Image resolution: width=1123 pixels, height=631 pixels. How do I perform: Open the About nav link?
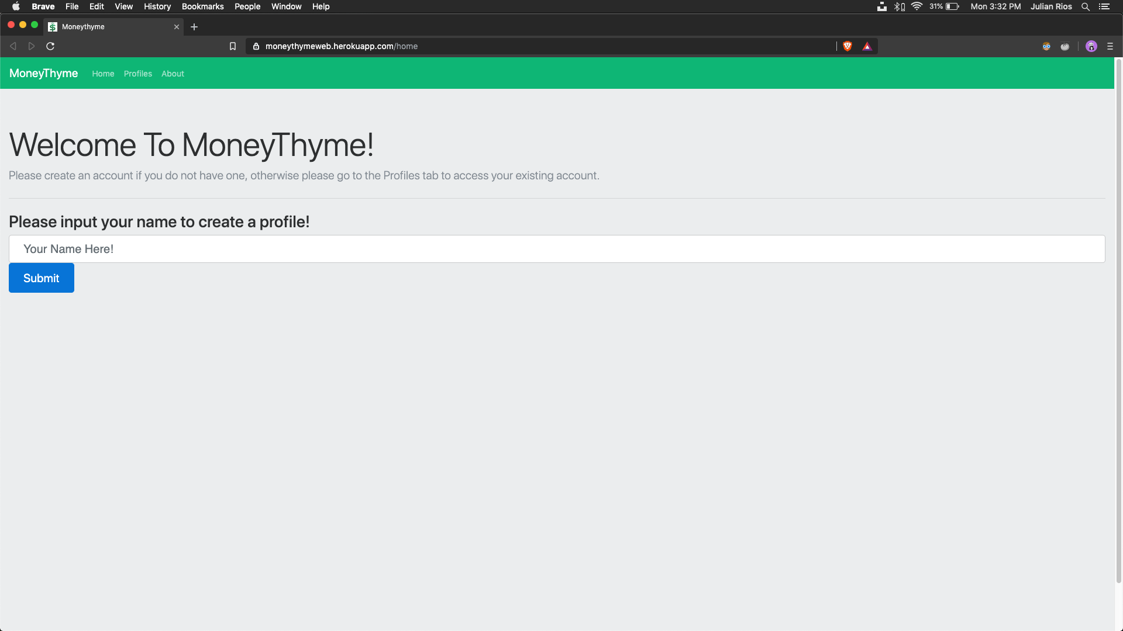pyautogui.click(x=173, y=74)
